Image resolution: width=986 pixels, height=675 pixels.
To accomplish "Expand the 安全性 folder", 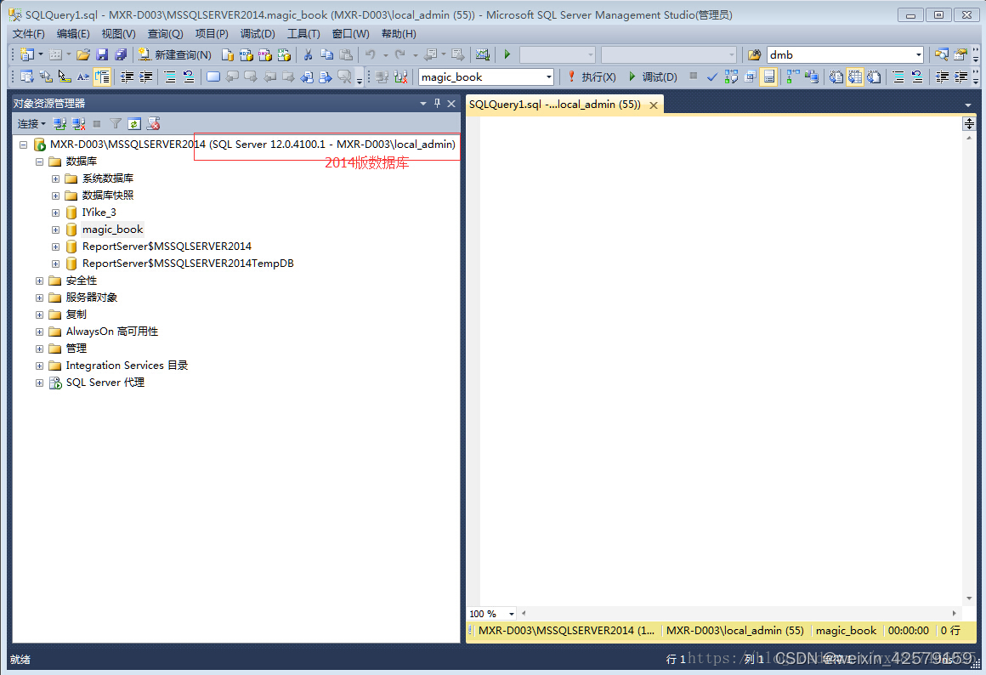I will [x=39, y=281].
